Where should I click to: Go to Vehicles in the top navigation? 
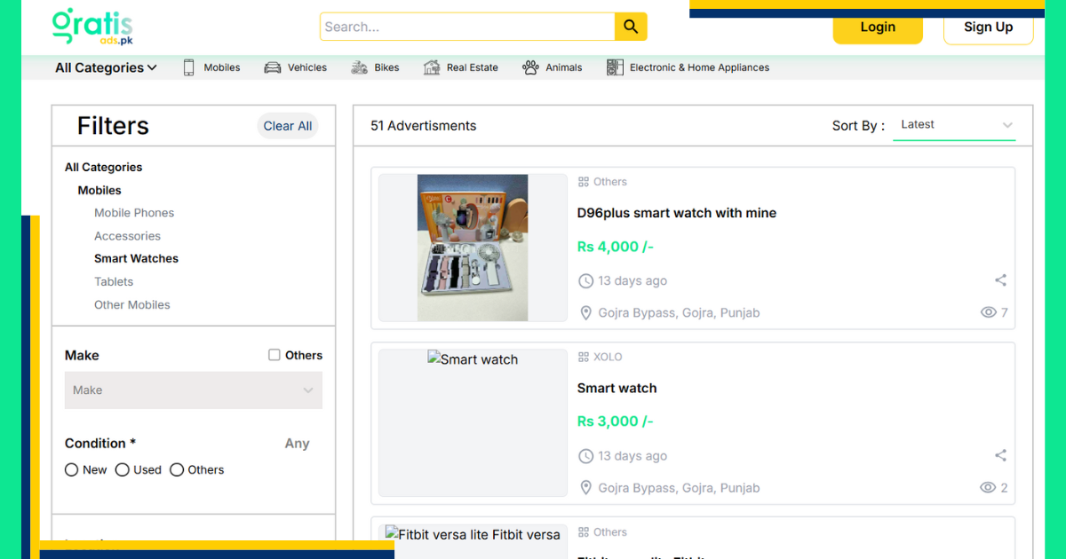pos(307,67)
